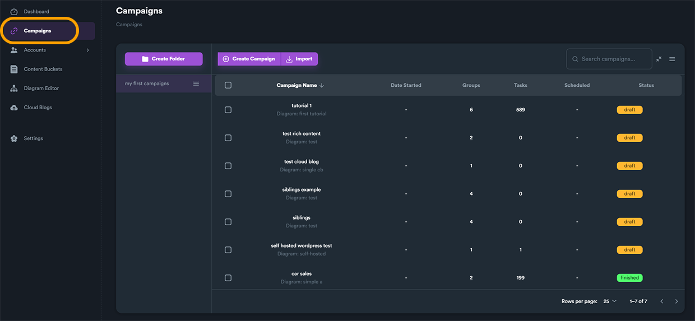The image size is (695, 321).
Task: Go to the next page arrow
Action: point(677,301)
